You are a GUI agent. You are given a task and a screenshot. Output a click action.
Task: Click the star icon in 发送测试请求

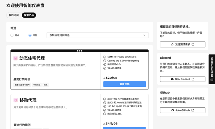pos(172,44)
